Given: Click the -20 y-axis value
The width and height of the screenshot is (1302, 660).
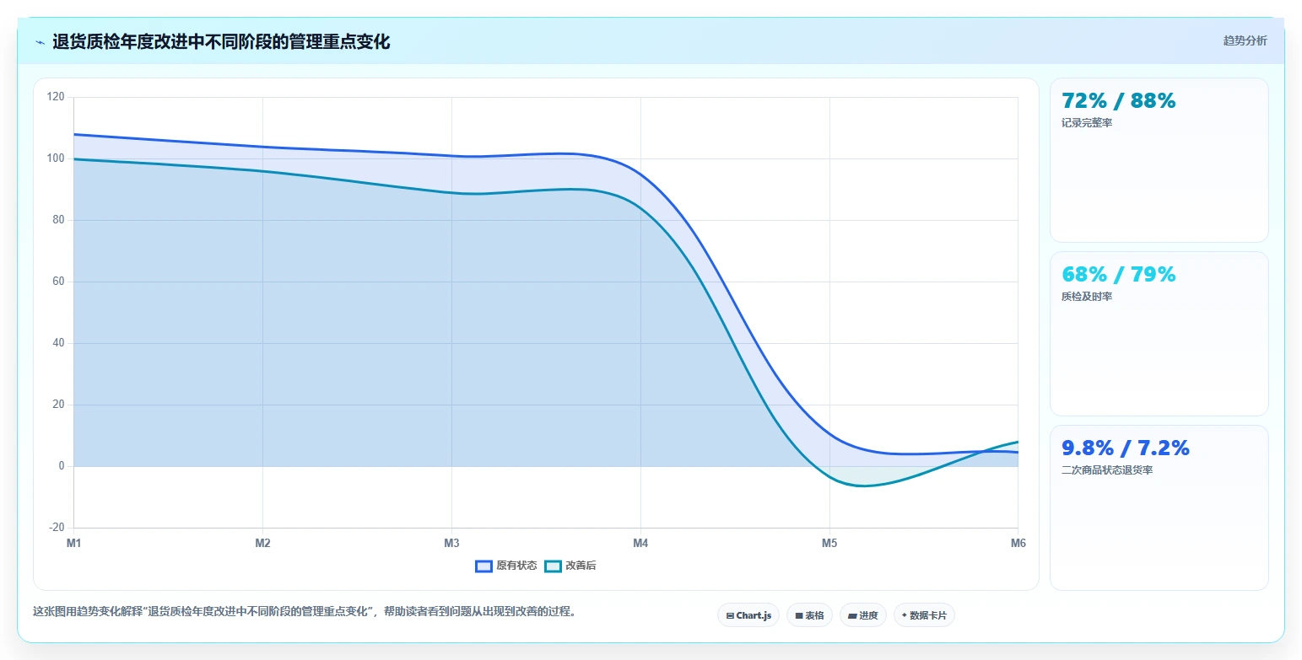Looking at the screenshot, I should (x=57, y=528).
